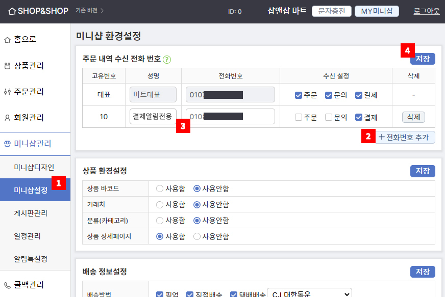Open 회원관리 via its person icon

tap(7, 118)
